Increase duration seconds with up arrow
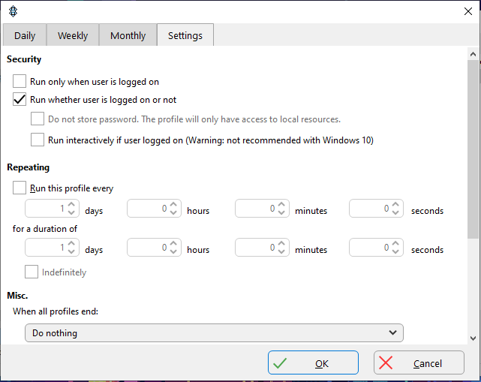This screenshot has width=481, height=382. point(395,244)
